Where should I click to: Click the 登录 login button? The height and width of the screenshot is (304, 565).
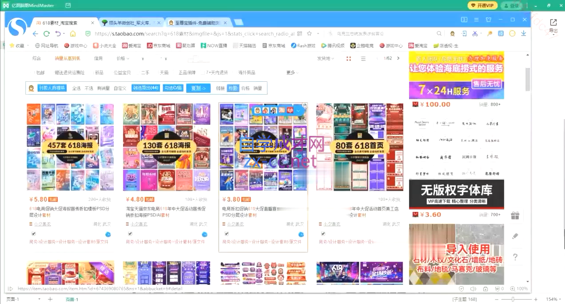(x=511, y=5)
